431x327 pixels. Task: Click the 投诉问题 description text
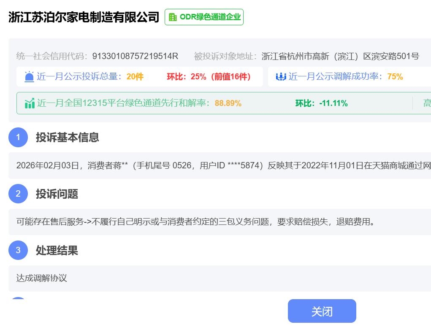(195, 222)
